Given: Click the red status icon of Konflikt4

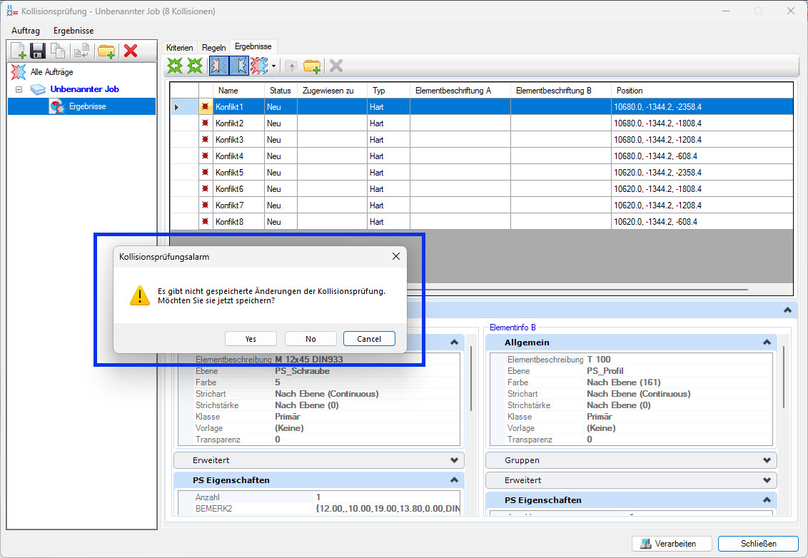Looking at the screenshot, I should 206,156.
